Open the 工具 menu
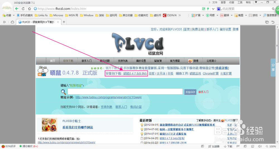Viewport: 279px width, 149px height. click(240, 2)
